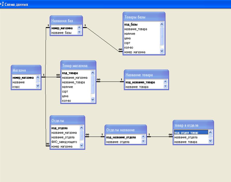Viewport: 231px width, 182px height.
Task: Click scroll-up arrow in Магазин table
Action: (x=38, y=77)
